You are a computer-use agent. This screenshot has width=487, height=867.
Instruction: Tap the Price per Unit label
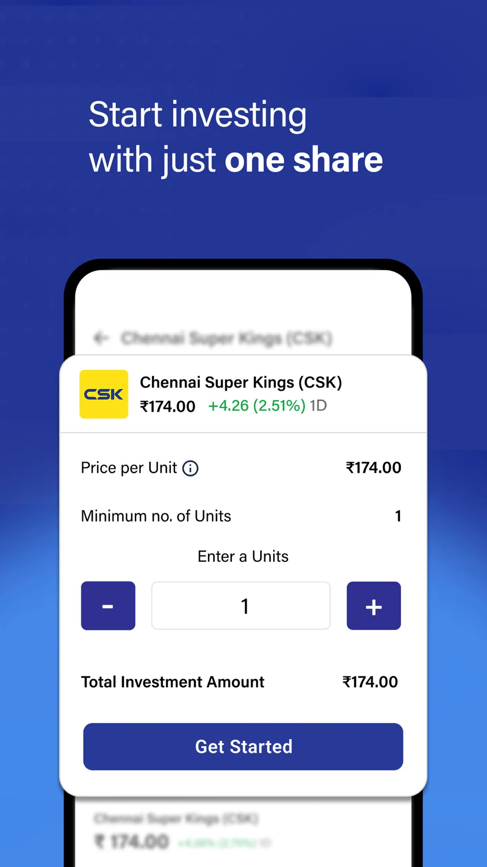129,468
